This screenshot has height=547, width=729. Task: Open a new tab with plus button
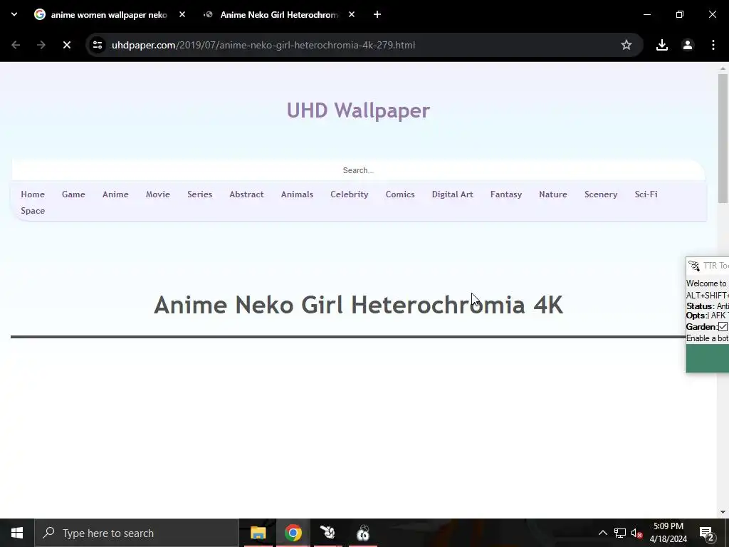coord(377,15)
